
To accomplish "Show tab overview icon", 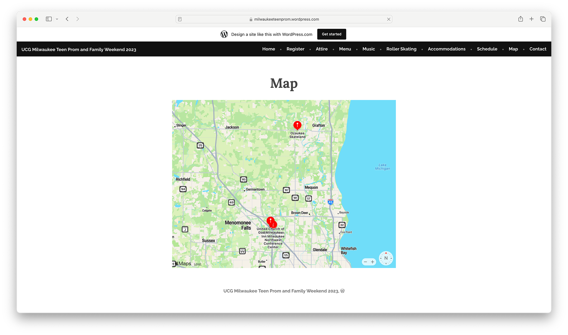I will coord(543,19).
